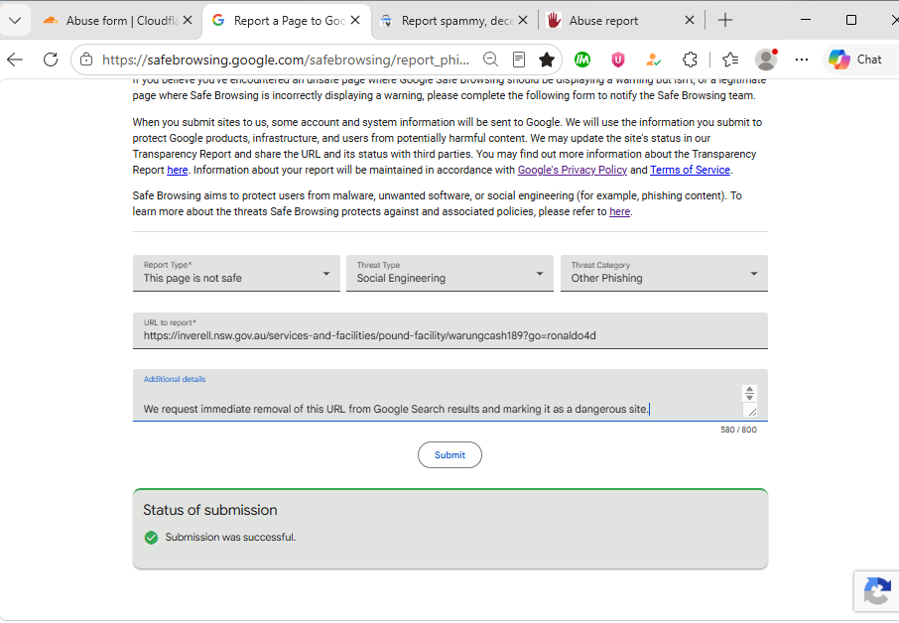Select the Report a Page to Google tab
This screenshot has height=623, width=899.
tap(287, 21)
